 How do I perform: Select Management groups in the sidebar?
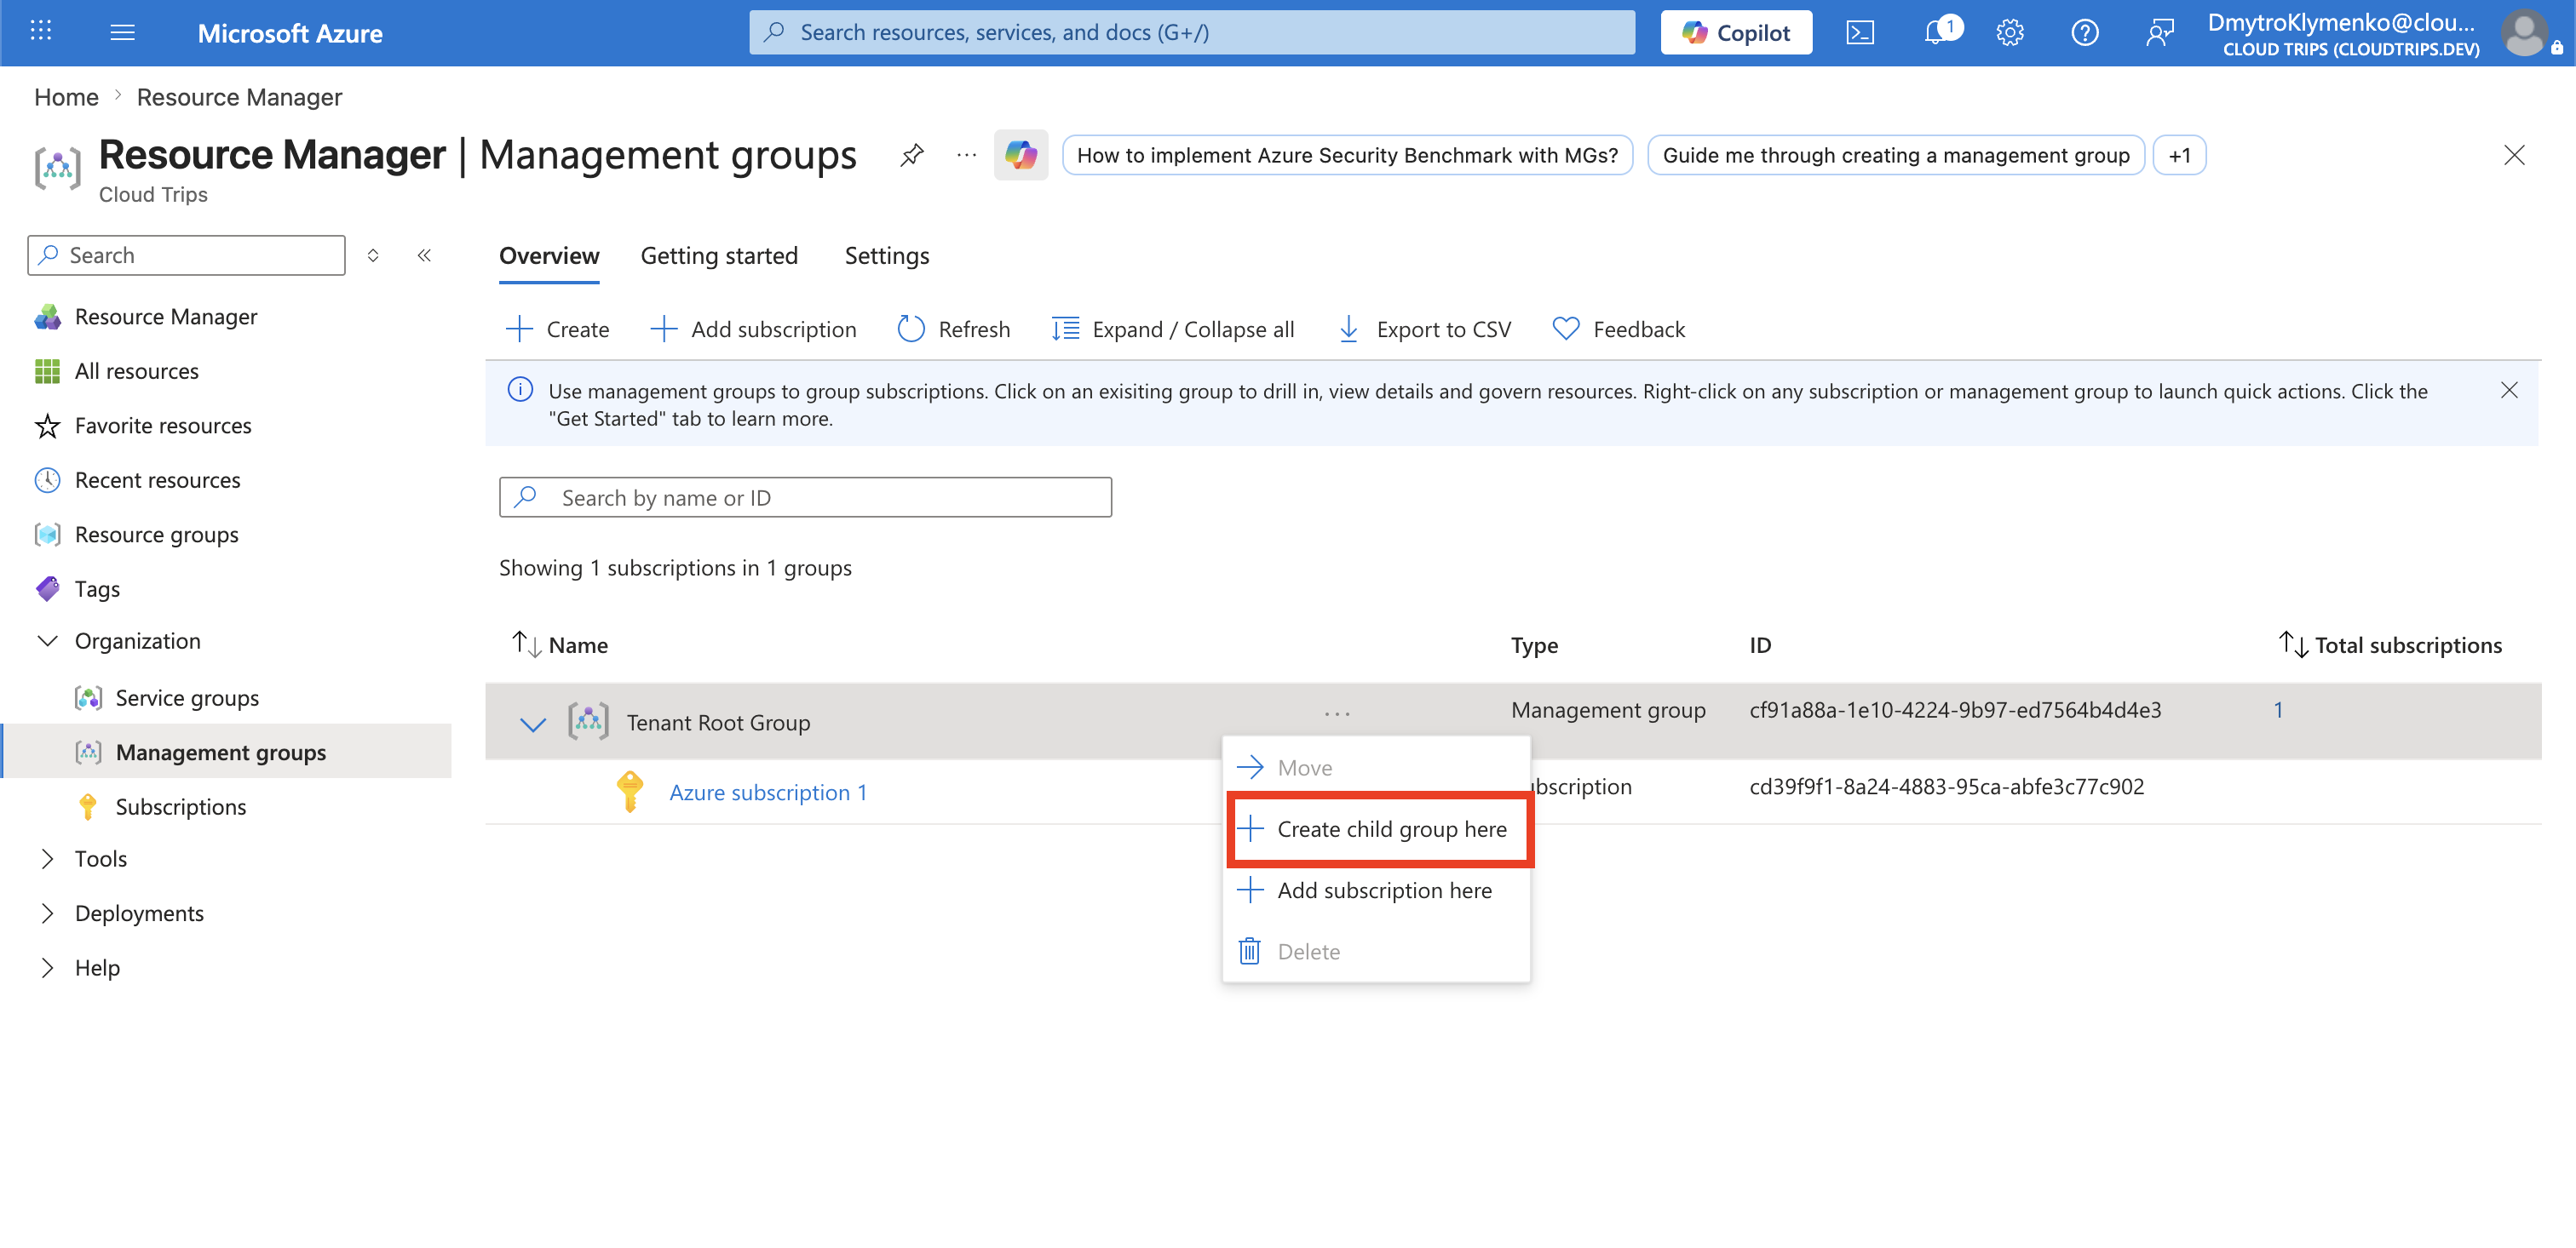click(227, 752)
